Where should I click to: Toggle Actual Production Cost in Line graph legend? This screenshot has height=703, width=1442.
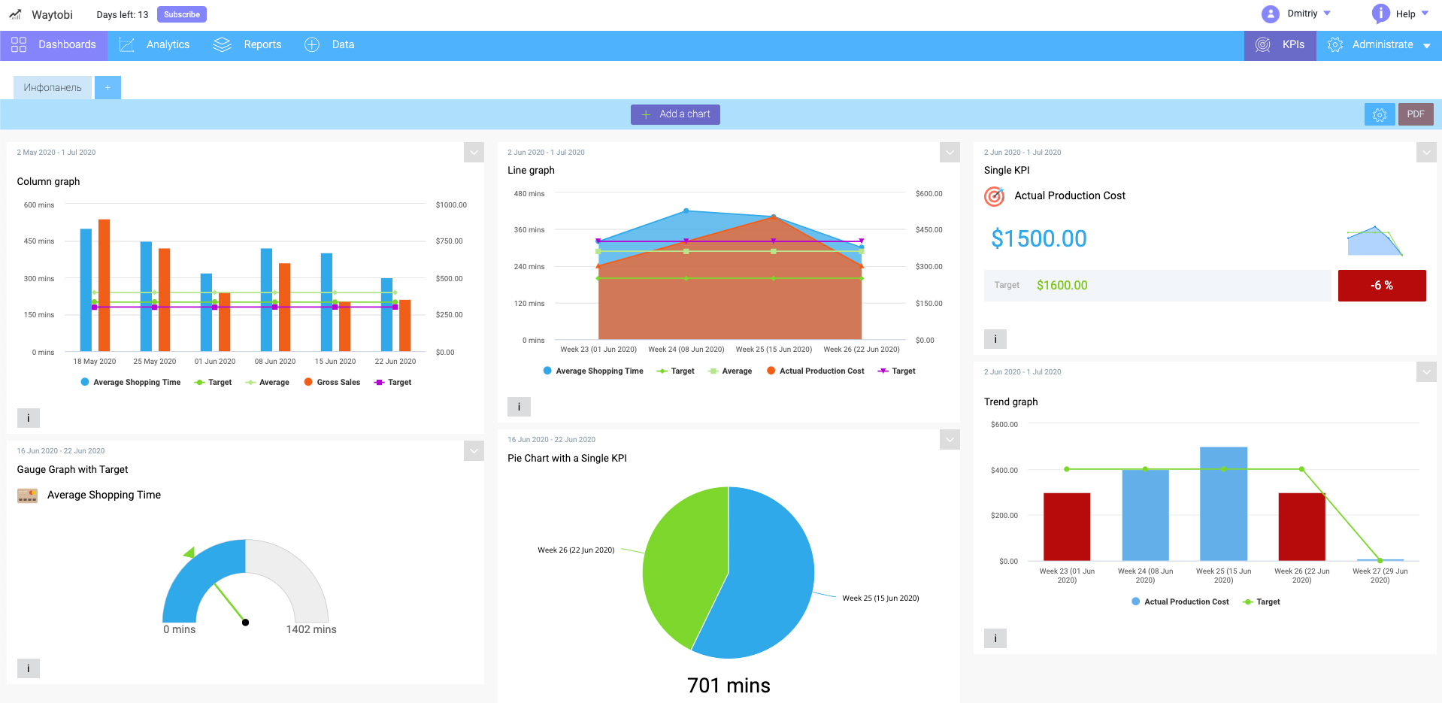(815, 371)
